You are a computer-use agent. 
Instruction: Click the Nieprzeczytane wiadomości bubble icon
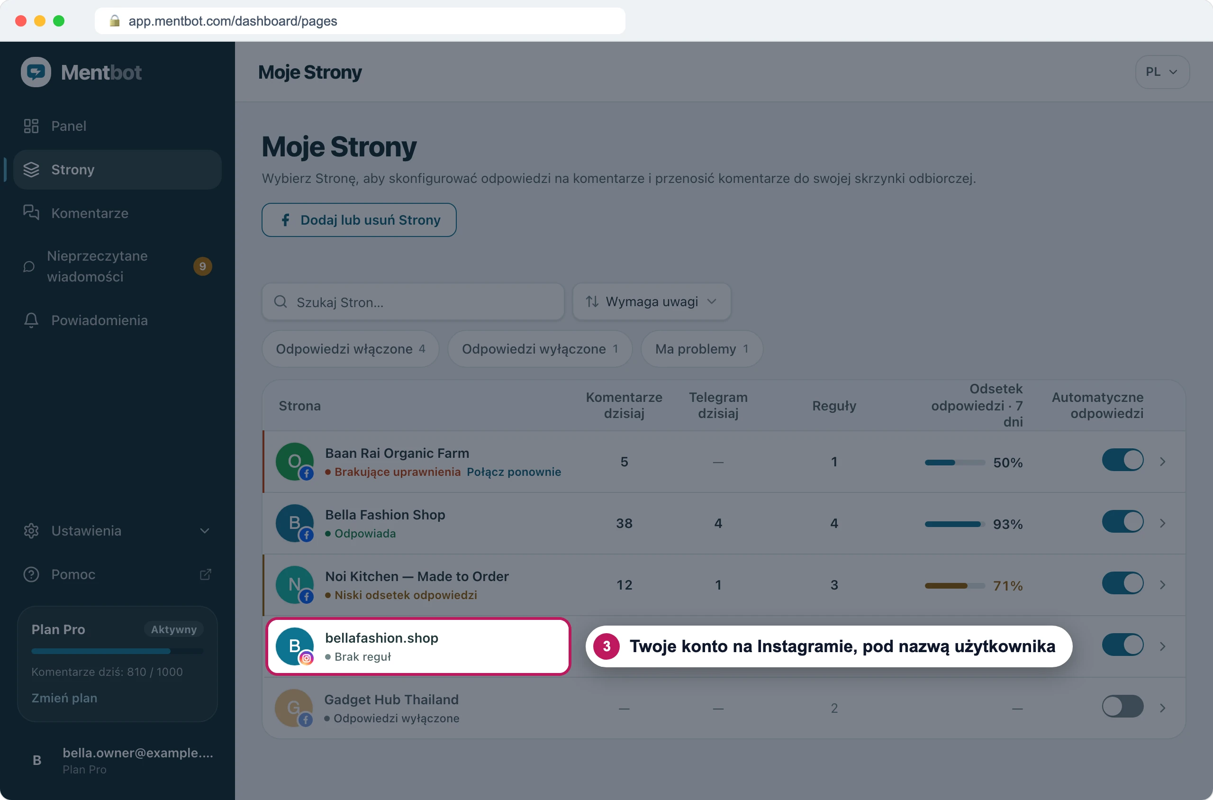tap(29, 266)
